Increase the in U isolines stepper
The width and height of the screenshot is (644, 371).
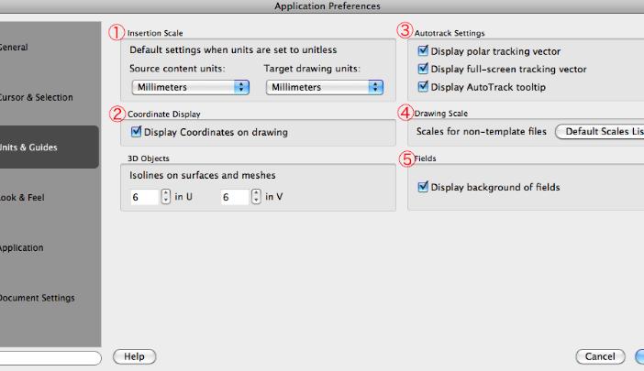165,193
